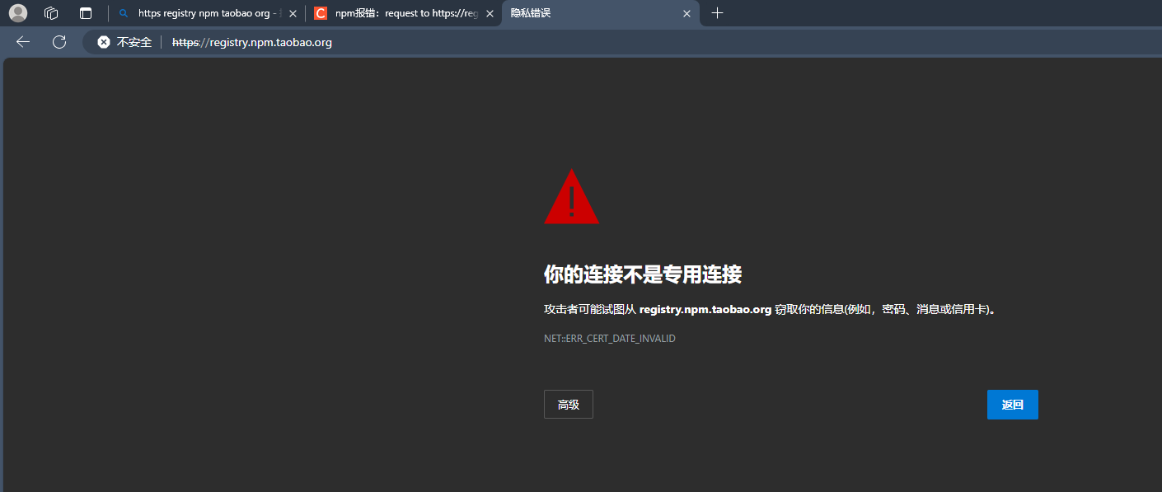Reload the current page
This screenshot has height=492, width=1162.
[x=59, y=41]
